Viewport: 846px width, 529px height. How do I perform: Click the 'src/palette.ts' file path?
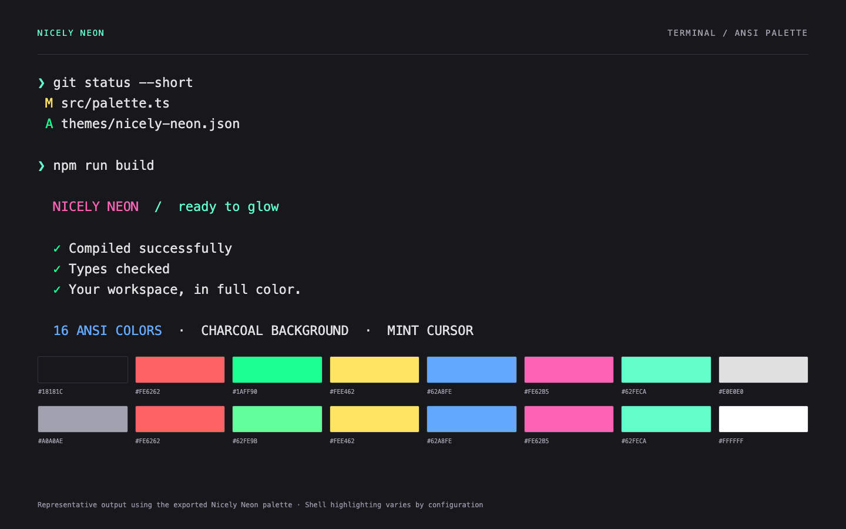115,103
